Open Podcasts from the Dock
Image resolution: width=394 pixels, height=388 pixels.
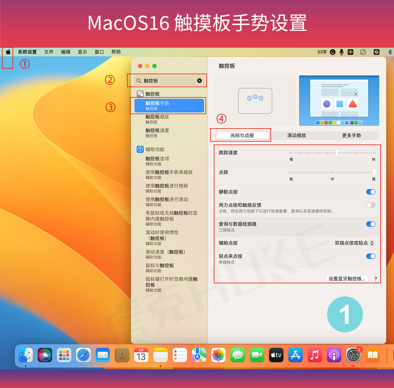(334, 355)
